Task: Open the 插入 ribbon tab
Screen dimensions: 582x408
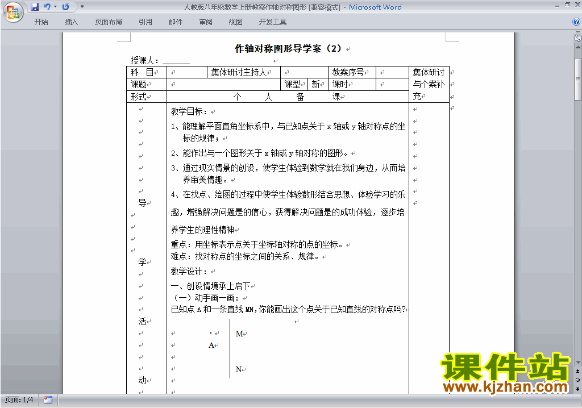Action: [x=71, y=22]
